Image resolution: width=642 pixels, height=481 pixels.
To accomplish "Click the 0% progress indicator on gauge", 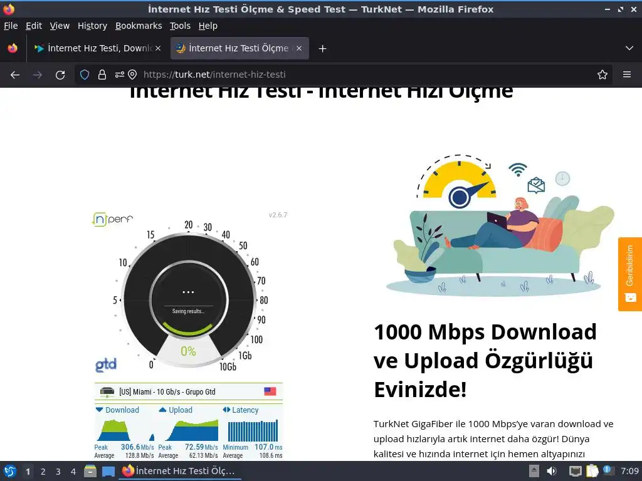I will click(188, 351).
